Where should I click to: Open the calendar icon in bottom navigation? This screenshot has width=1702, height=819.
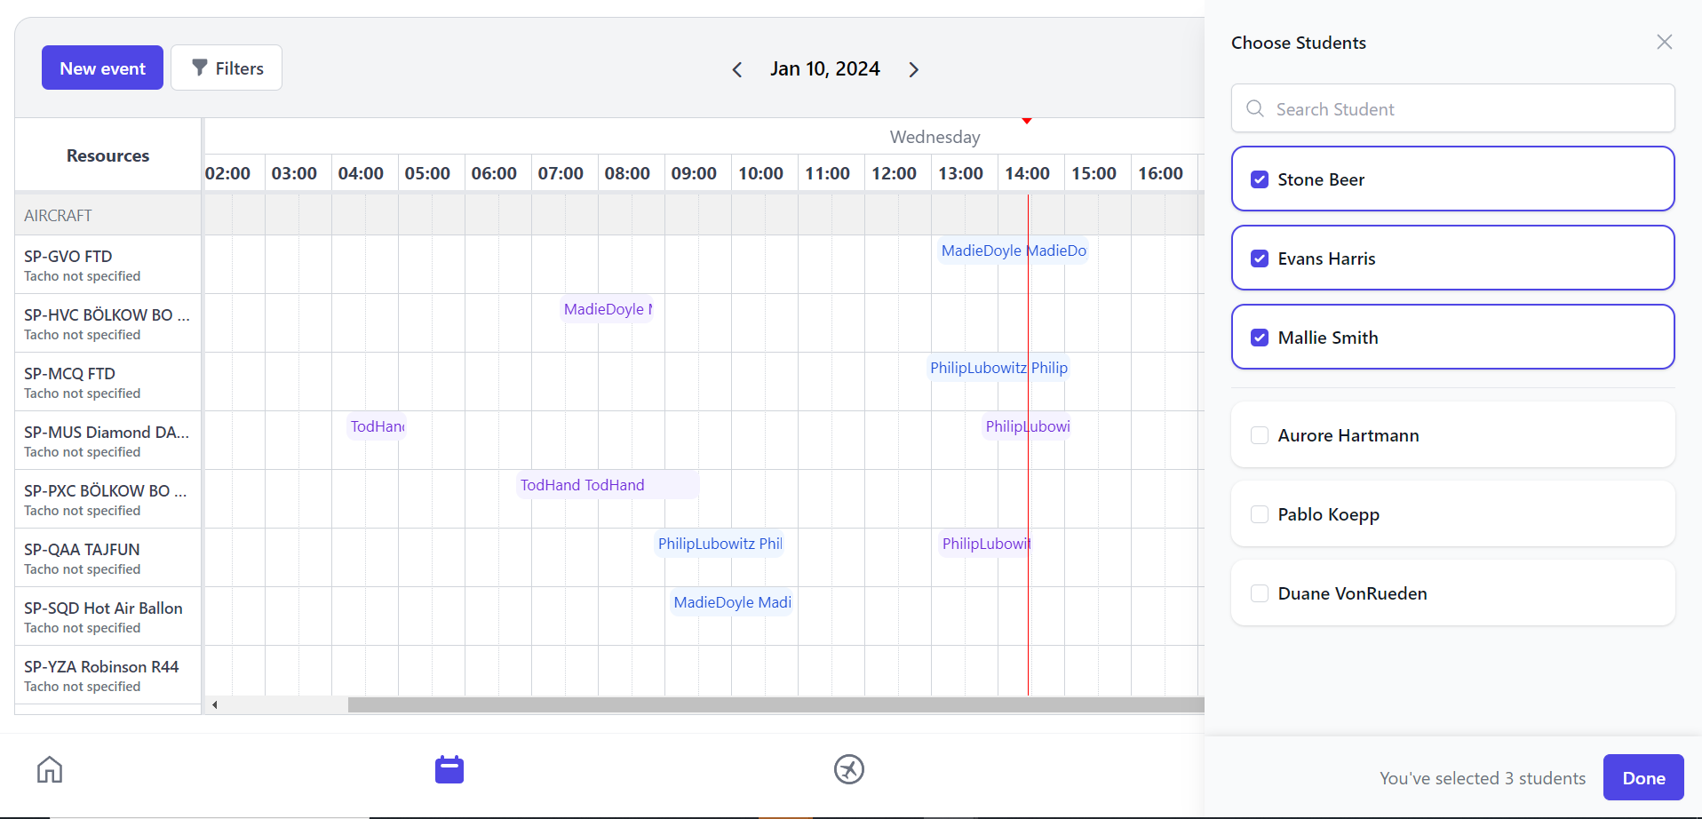coord(449,769)
